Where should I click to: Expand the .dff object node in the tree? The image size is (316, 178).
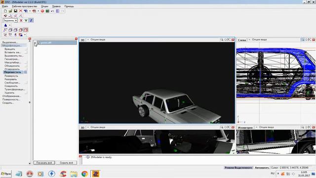[36, 43]
